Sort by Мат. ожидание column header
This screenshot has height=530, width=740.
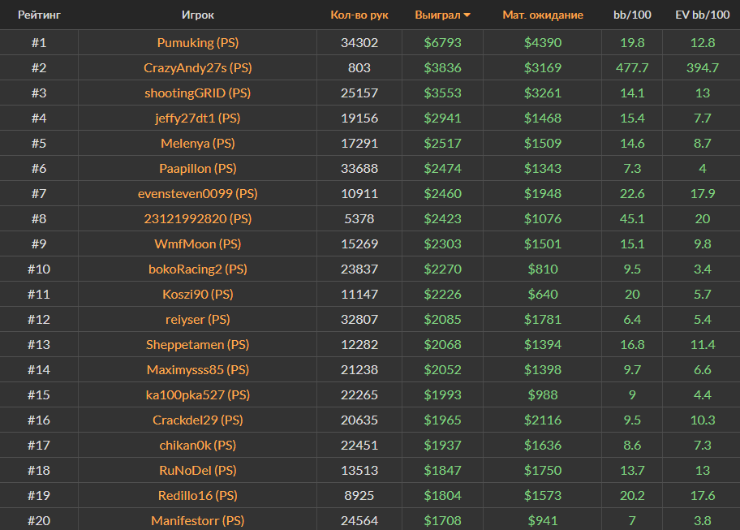542,15
